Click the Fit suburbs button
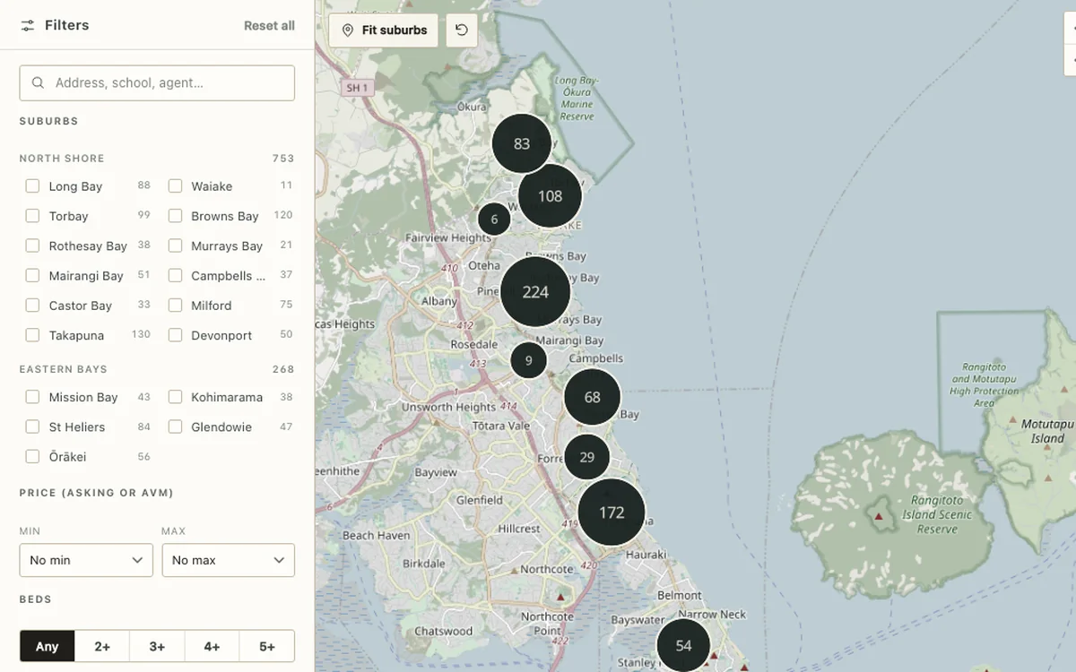1076x672 pixels. tap(384, 30)
